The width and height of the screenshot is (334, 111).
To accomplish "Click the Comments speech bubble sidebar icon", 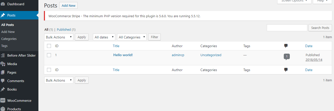I will click(3, 81).
